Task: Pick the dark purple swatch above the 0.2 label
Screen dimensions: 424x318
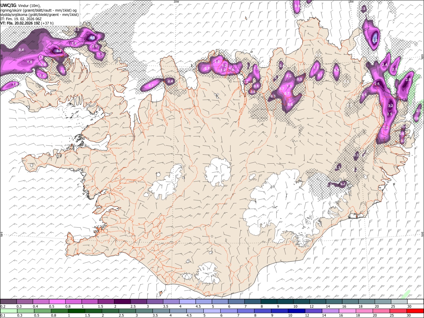Action: click(x=8, y=302)
